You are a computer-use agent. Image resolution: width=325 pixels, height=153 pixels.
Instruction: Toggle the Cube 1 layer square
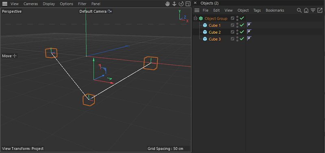232,25
